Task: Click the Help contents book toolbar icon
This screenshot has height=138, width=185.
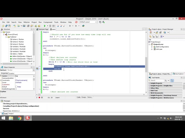Action: [x=83, y=26]
